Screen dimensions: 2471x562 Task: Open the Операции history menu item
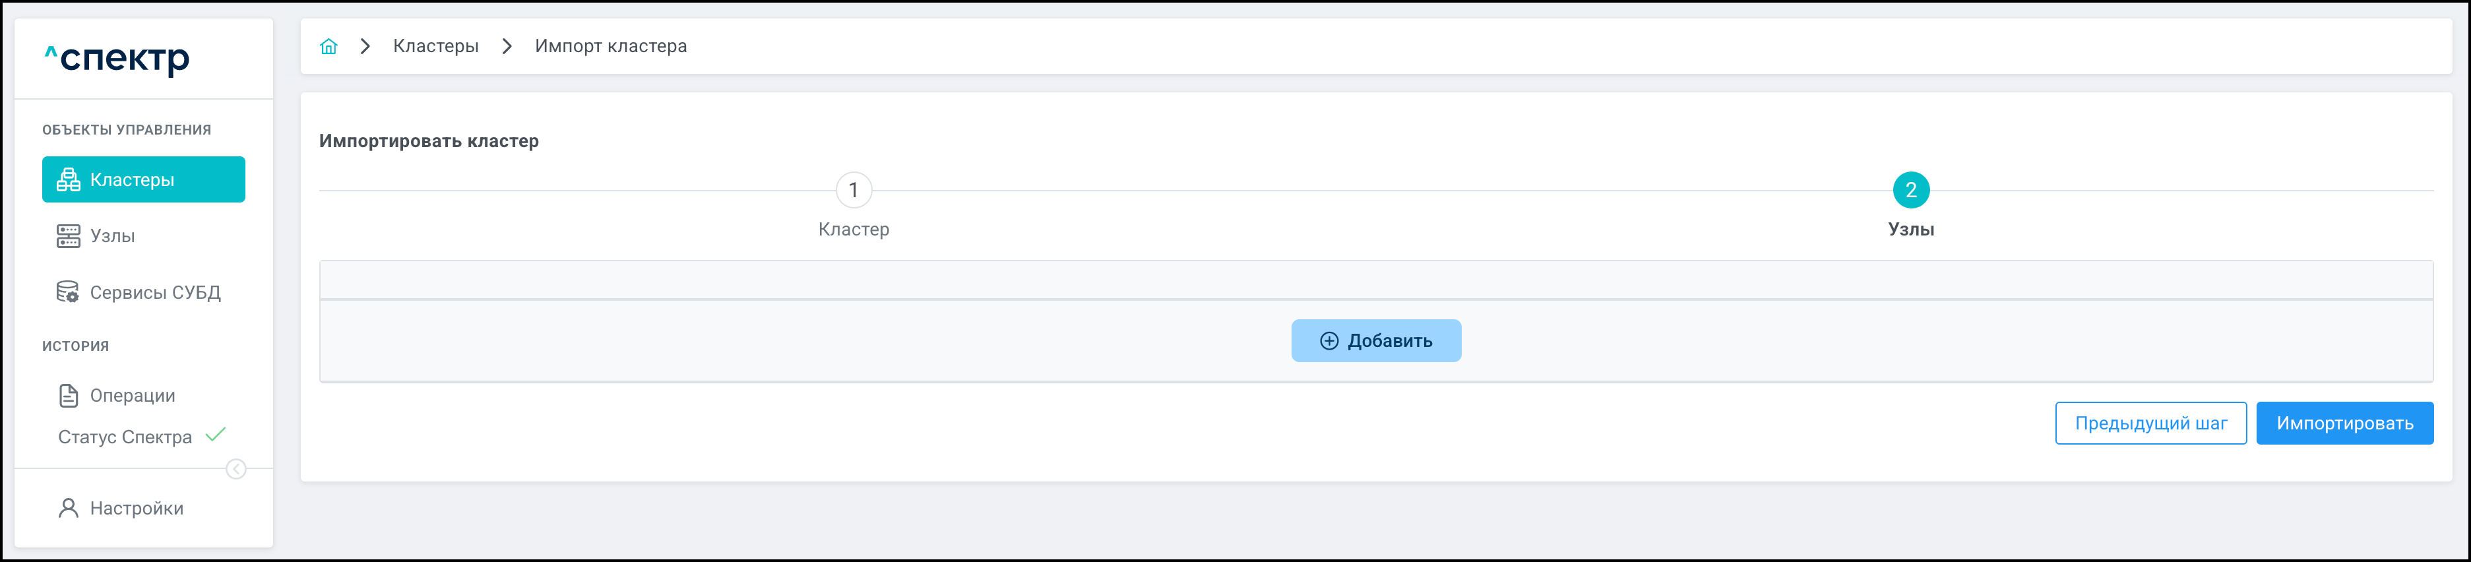pyautogui.click(x=133, y=395)
